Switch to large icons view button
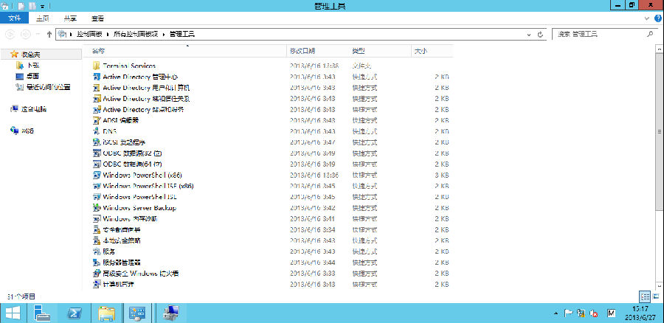664x323 pixels. 657,296
